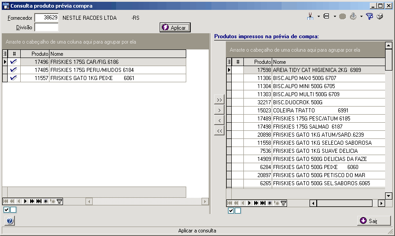
Task: Click the right grid horizontal scrollbar thumb
Action: [344, 203]
